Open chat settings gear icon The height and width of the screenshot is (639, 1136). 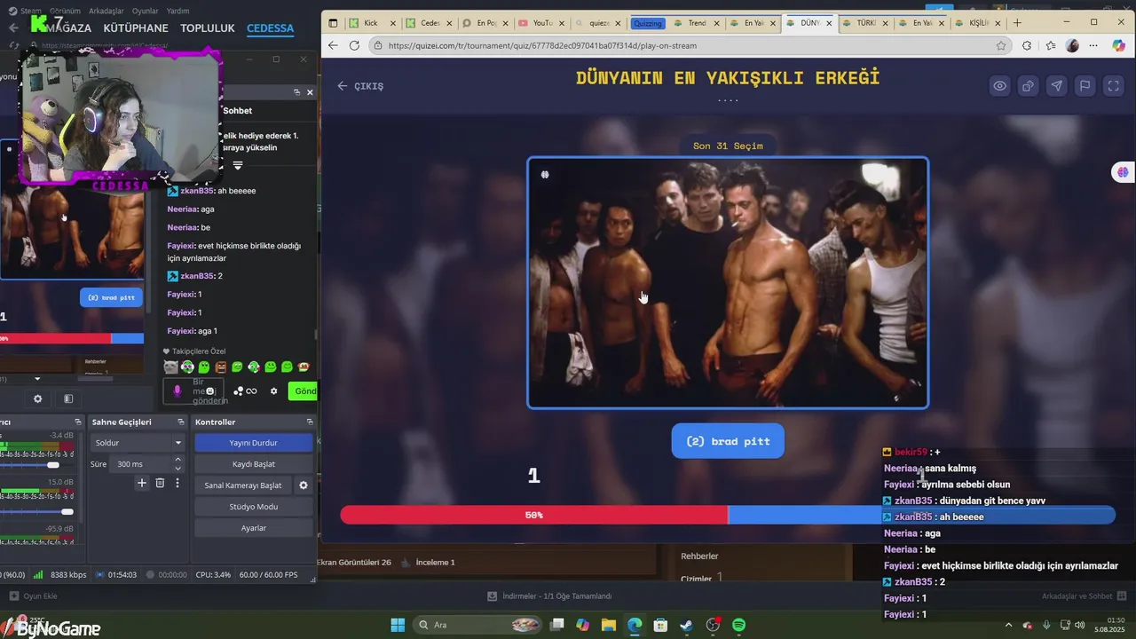click(273, 391)
